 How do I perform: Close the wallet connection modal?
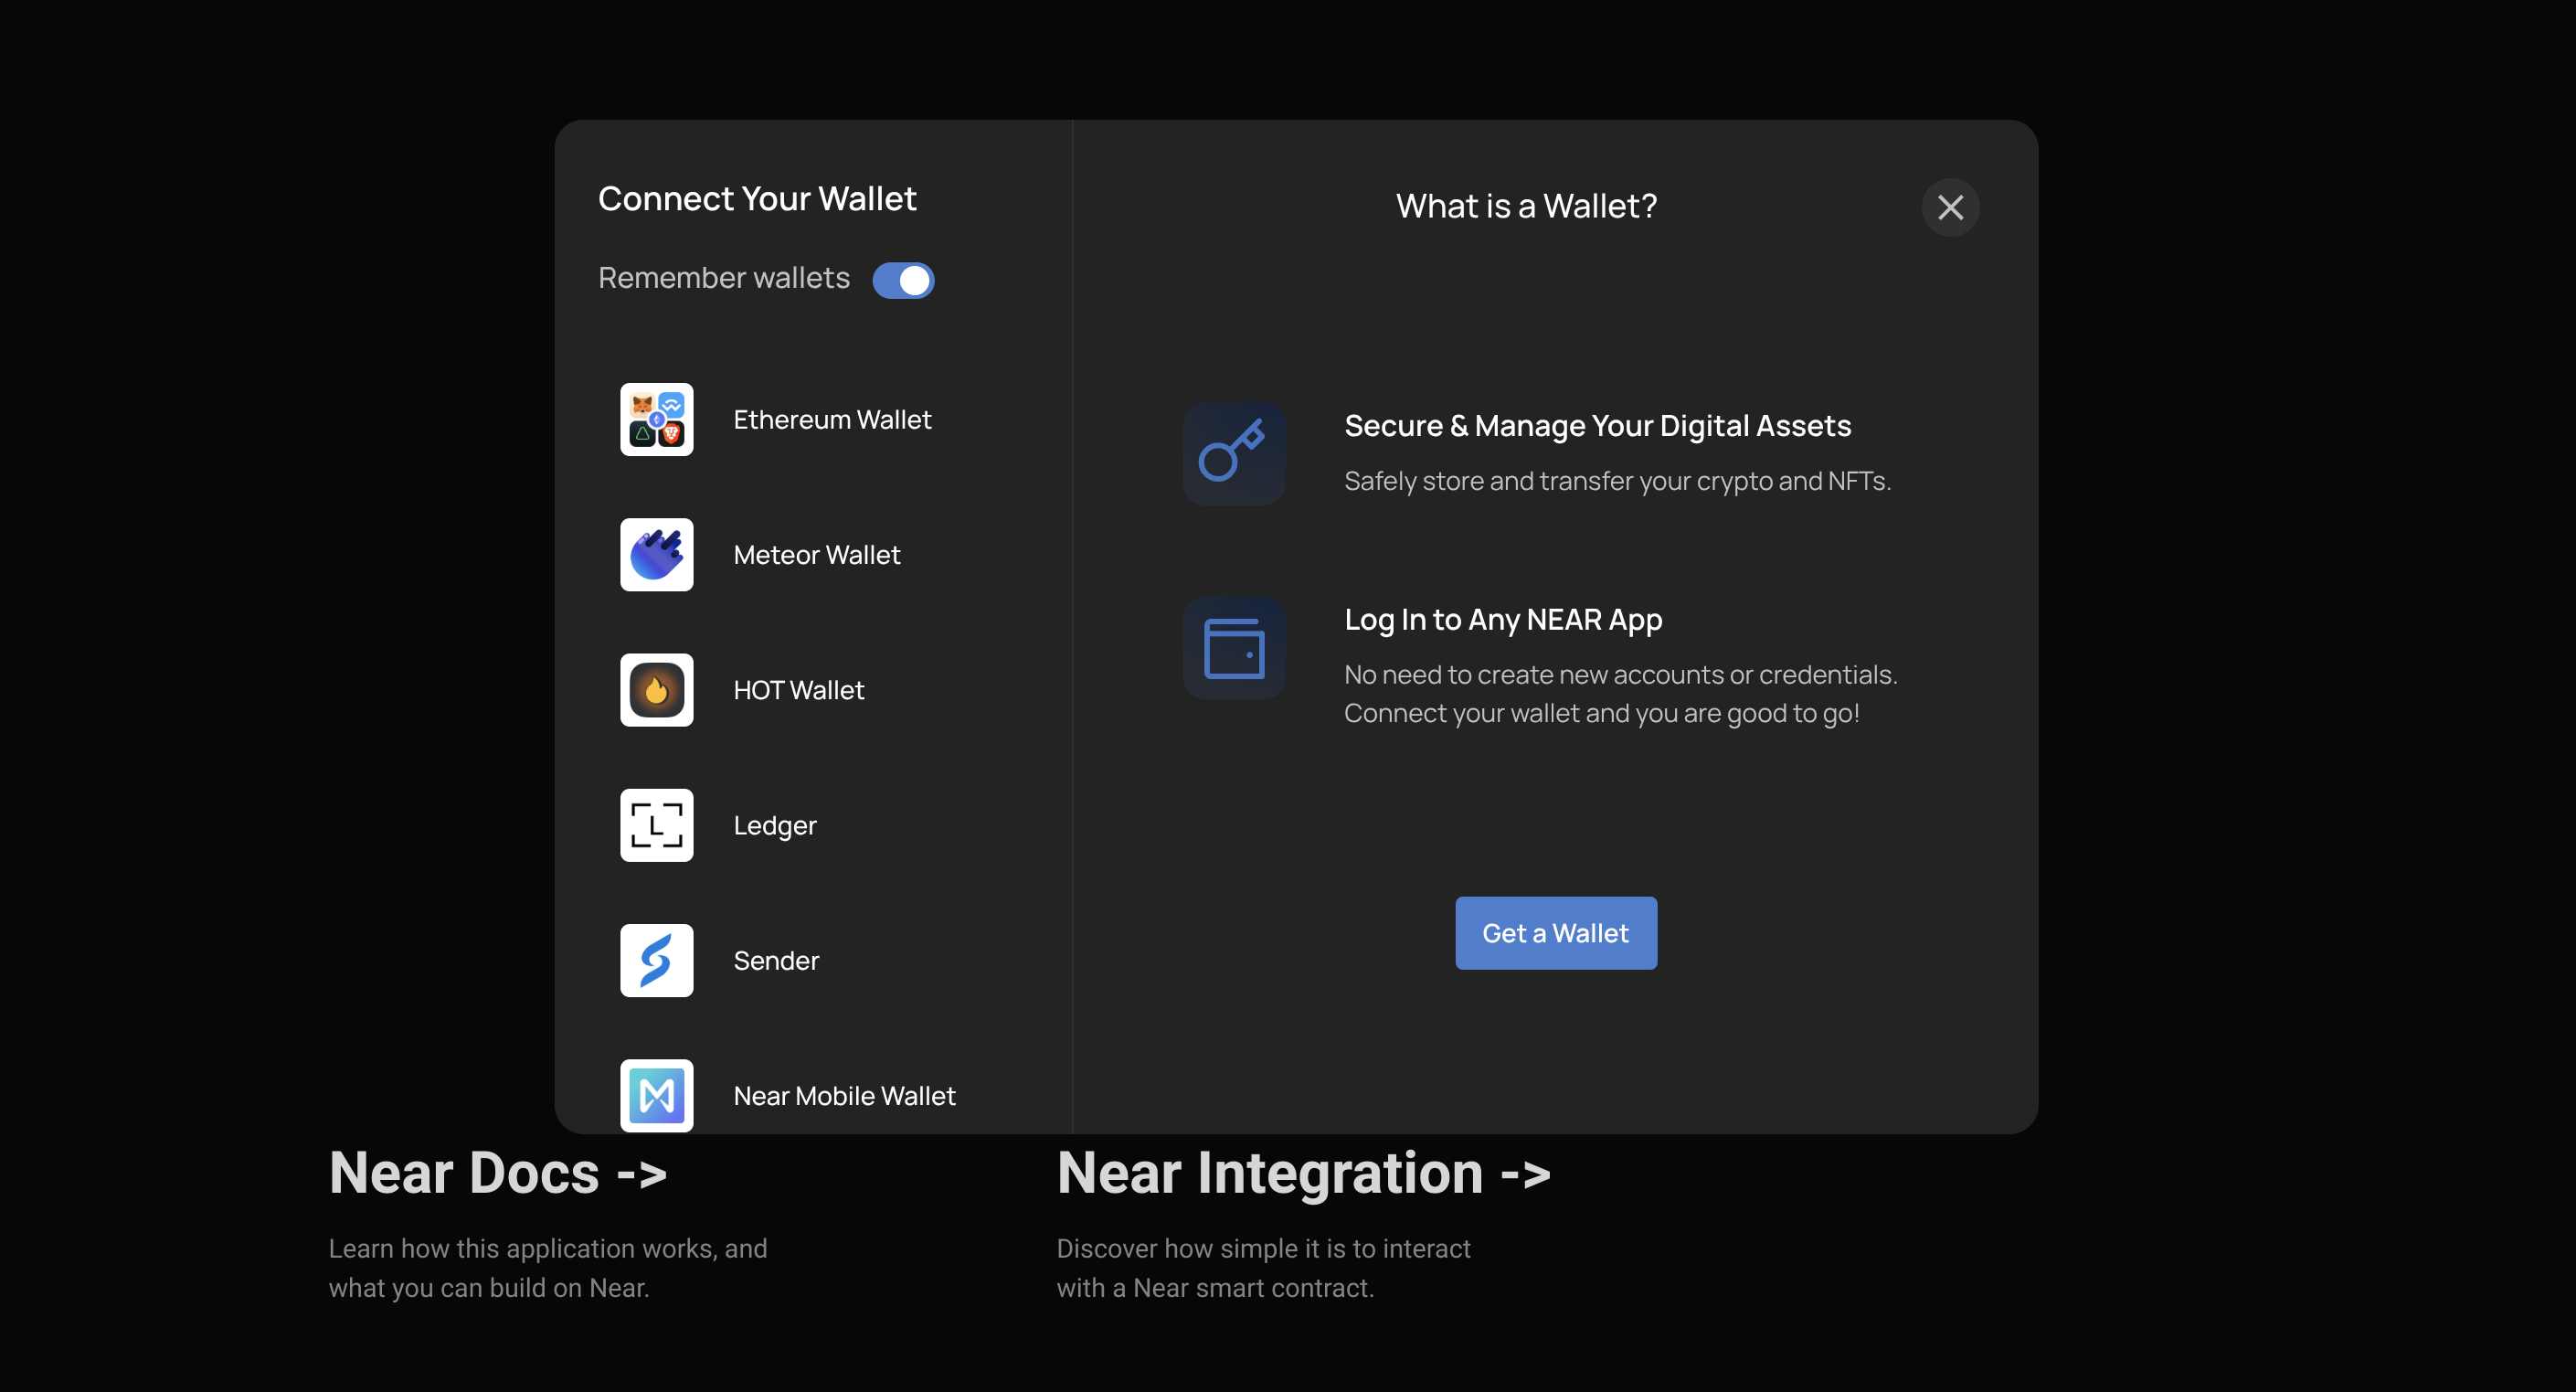point(1950,207)
